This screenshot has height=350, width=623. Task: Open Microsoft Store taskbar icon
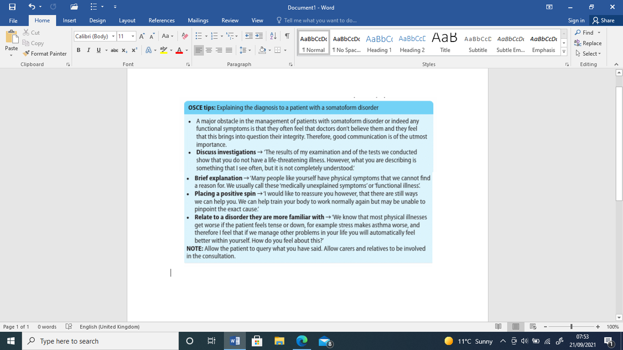click(x=257, y=341)
